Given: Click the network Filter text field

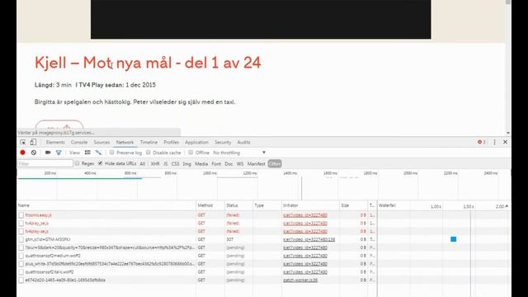Looking at the screenshot, I should coord(45,163).
